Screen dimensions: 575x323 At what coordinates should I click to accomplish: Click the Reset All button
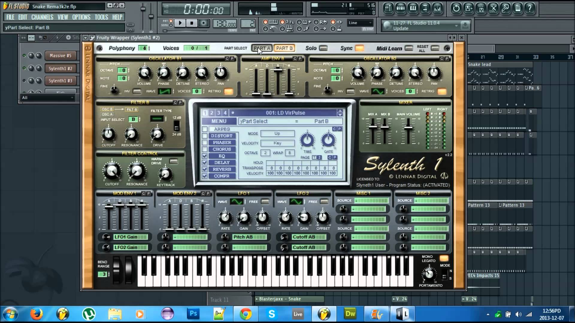tap(435, 48)
